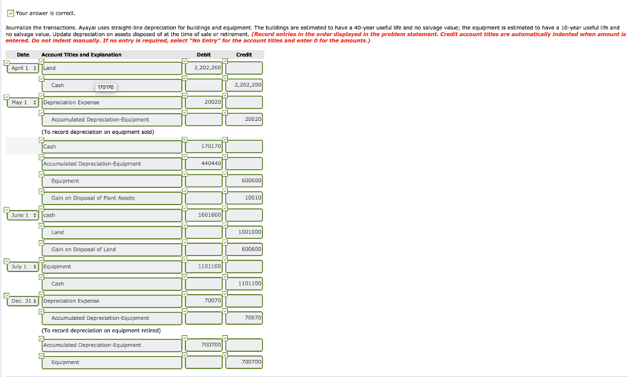Click checkmark above Dec. 31 Accumulated Depreciation-Equipment field
This screenshot has width=629, height=377.
point(42,311)
